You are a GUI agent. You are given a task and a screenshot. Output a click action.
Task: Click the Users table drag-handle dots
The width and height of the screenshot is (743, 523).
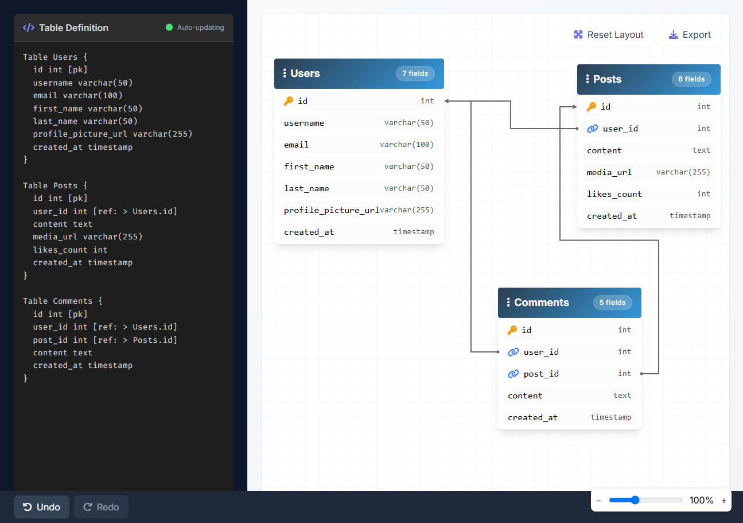click(x=285, y=73)
